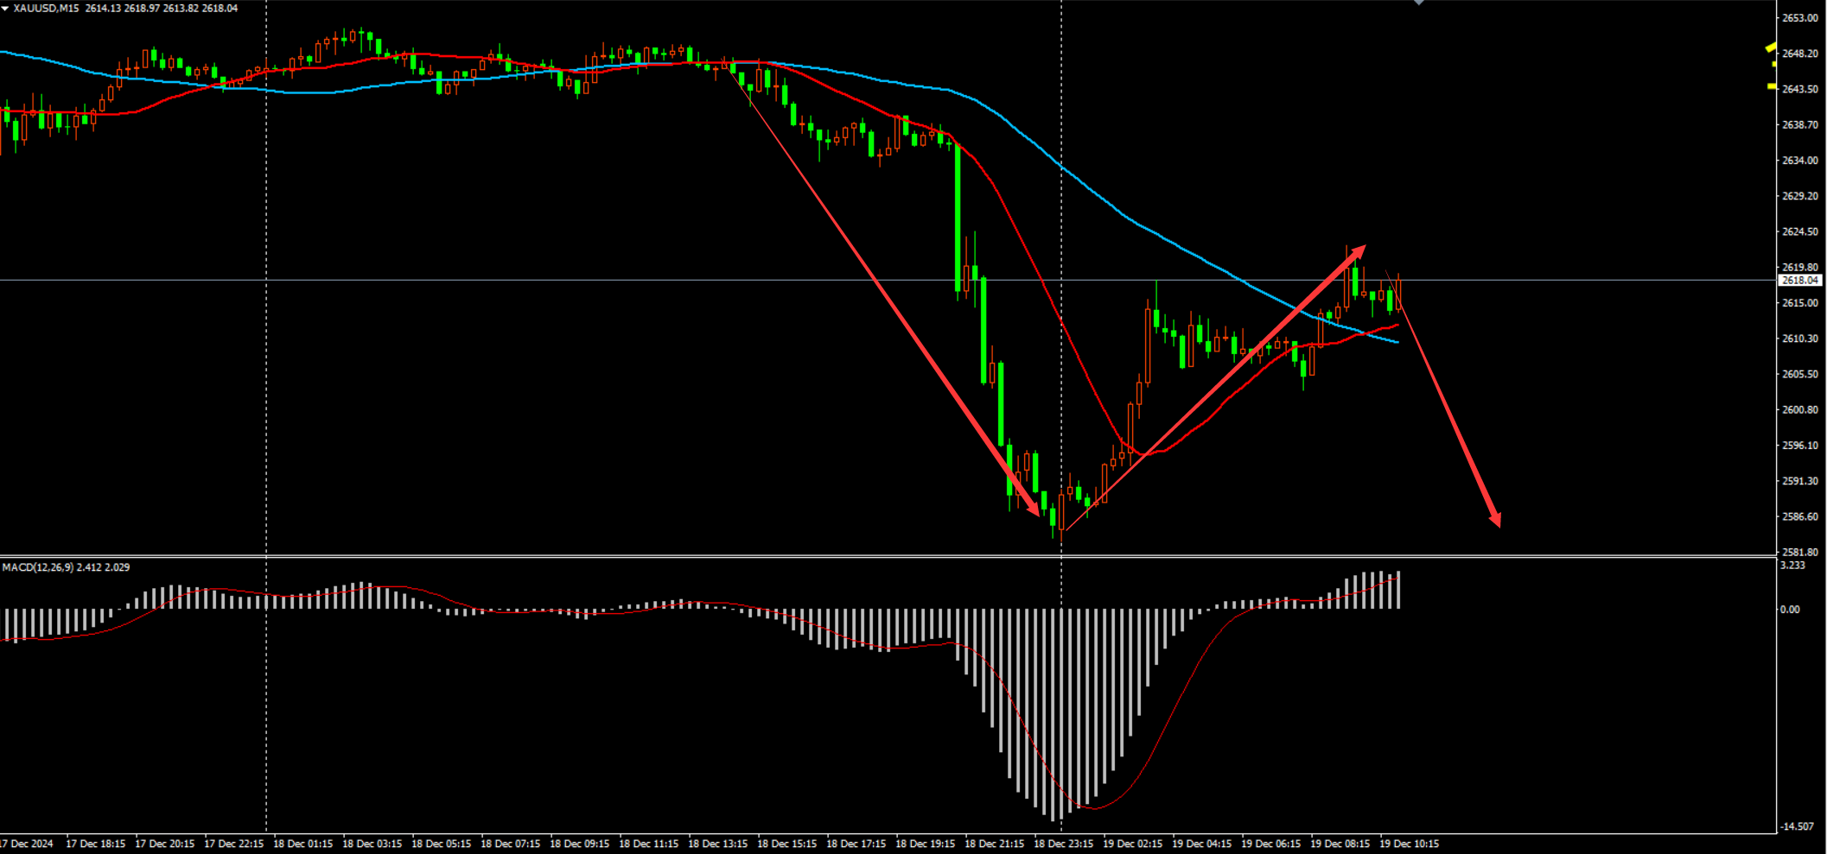Click the 2638.70 price axis label

1800,125
